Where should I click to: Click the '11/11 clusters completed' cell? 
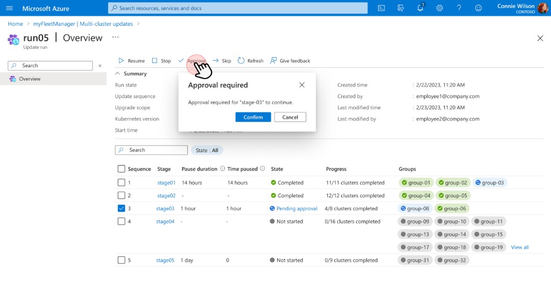pos(355,183)
